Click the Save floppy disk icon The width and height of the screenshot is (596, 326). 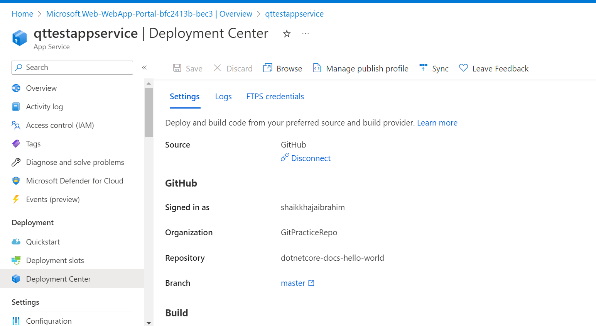pyautogui.click(x=177, y=68)
